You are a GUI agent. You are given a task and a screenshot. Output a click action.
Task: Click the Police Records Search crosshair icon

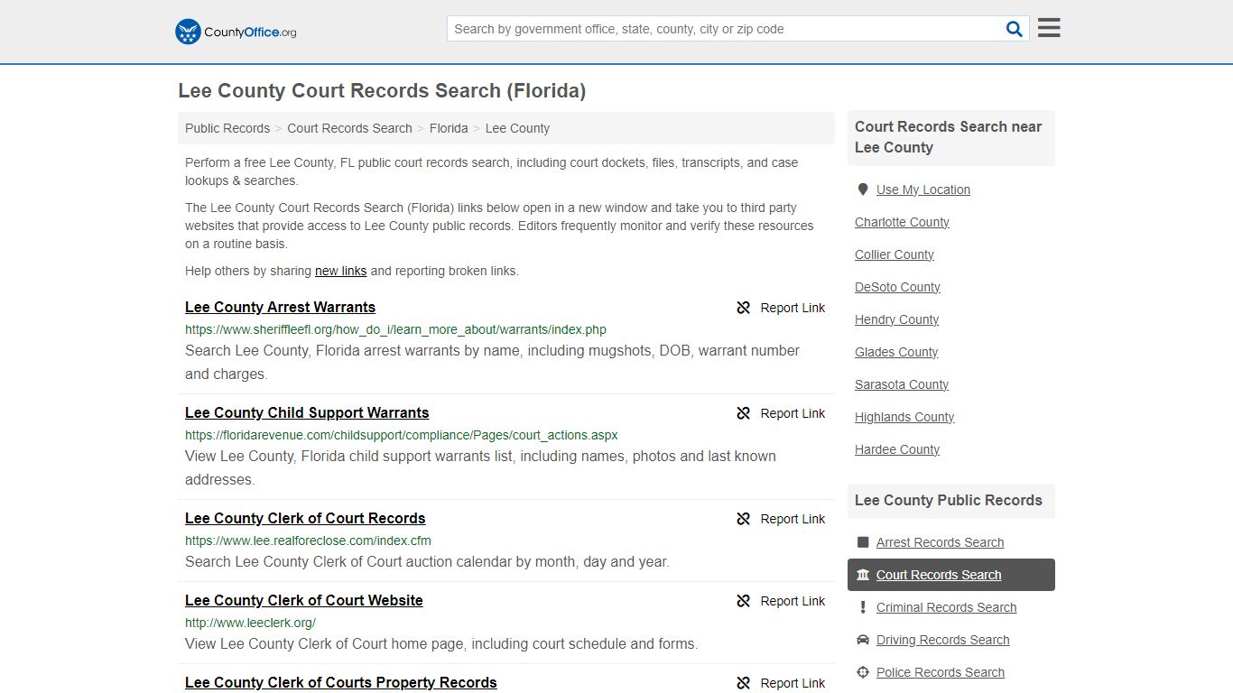pyautogui.click(x=863, y=672)
